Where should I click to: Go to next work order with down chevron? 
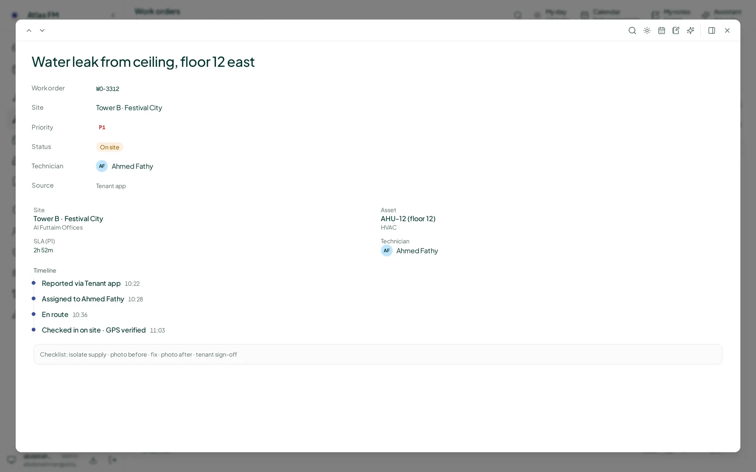click(42, 31)
